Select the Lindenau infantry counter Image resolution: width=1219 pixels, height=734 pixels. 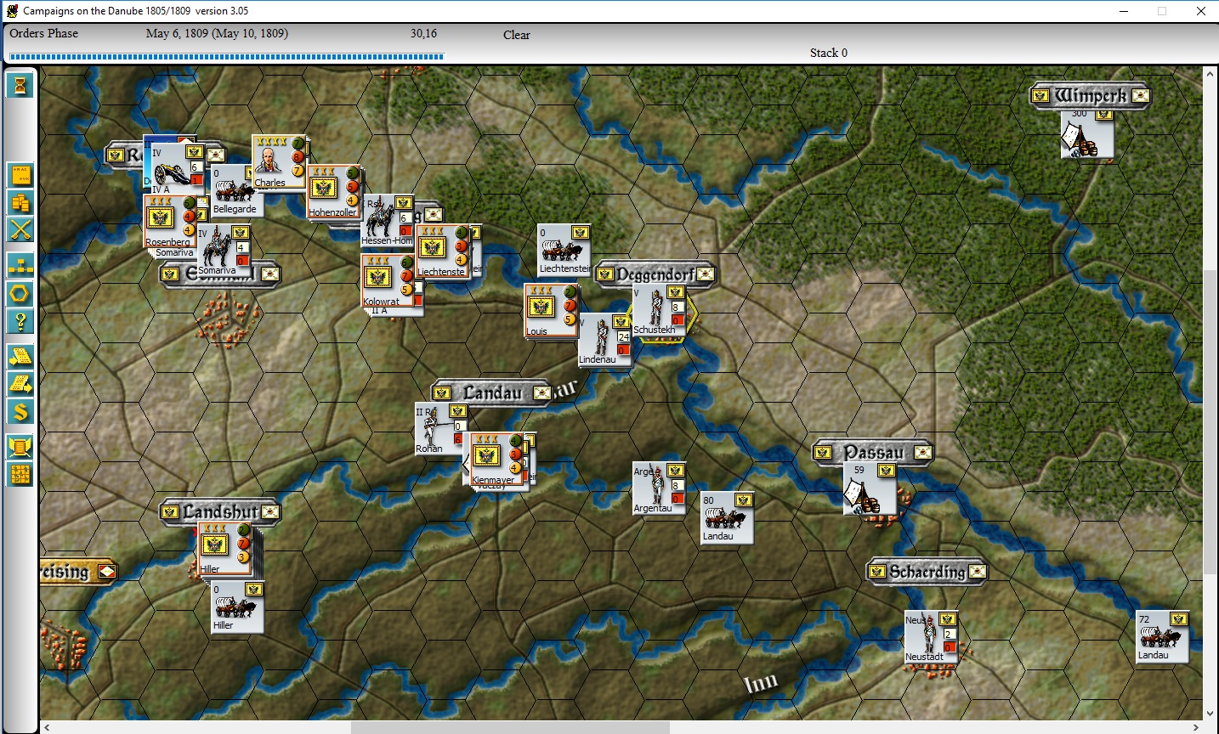coord(605,340)
